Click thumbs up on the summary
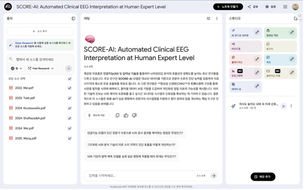Image resolution: width=304 pixels, height=190 pixels. 126,115
